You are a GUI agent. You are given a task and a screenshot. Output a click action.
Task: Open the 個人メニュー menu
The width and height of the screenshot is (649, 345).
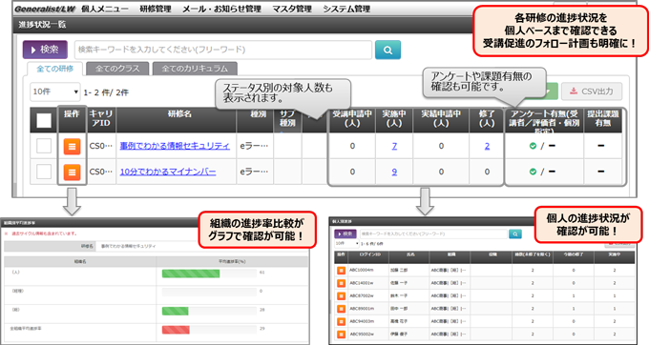105,9
